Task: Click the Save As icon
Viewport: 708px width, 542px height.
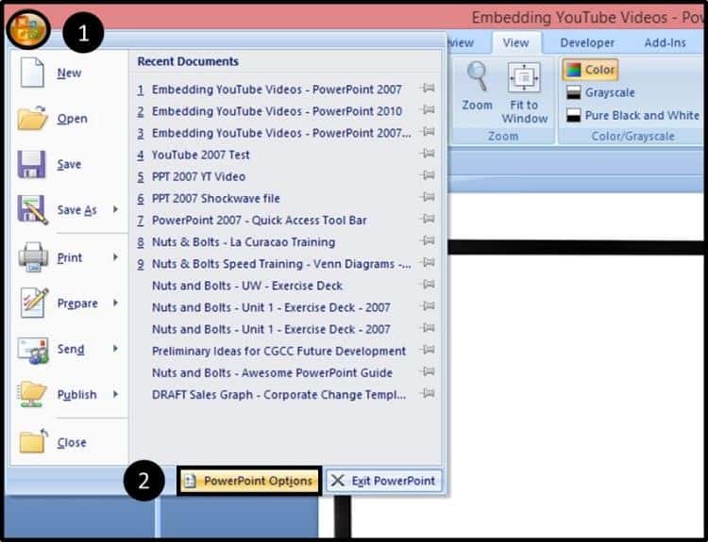Action: [32, 209]
